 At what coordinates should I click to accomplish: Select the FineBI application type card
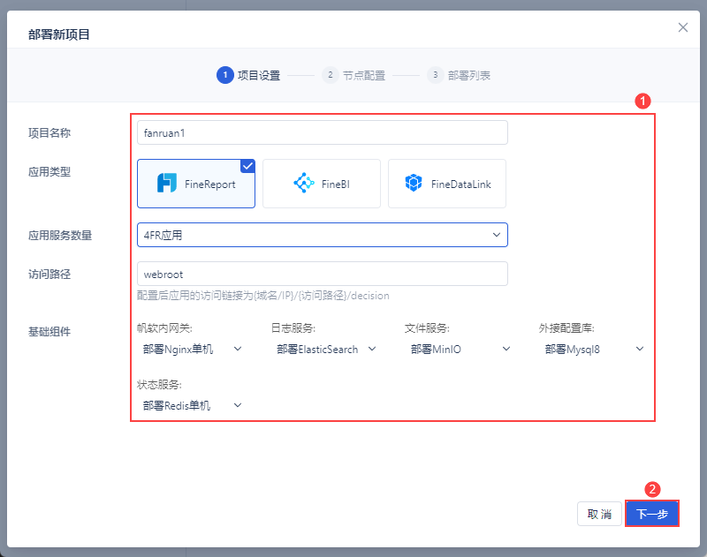click(322, 184)
